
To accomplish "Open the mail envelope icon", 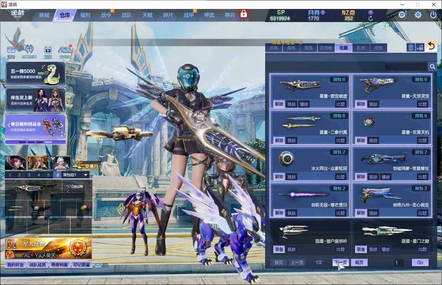I will (98, 265).
